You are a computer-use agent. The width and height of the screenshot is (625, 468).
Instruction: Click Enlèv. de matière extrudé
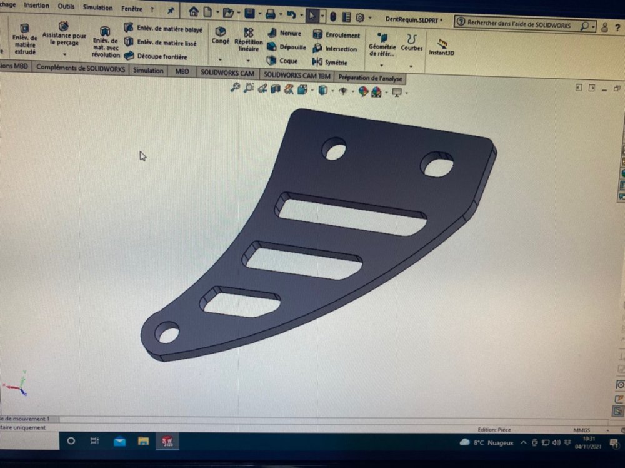click(24, 39)
